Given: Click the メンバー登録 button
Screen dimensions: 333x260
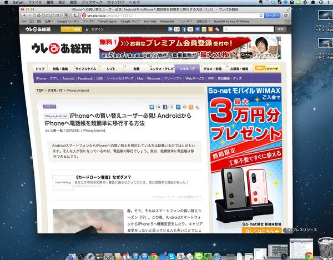Looking at the screenshot, I should 70,29.
